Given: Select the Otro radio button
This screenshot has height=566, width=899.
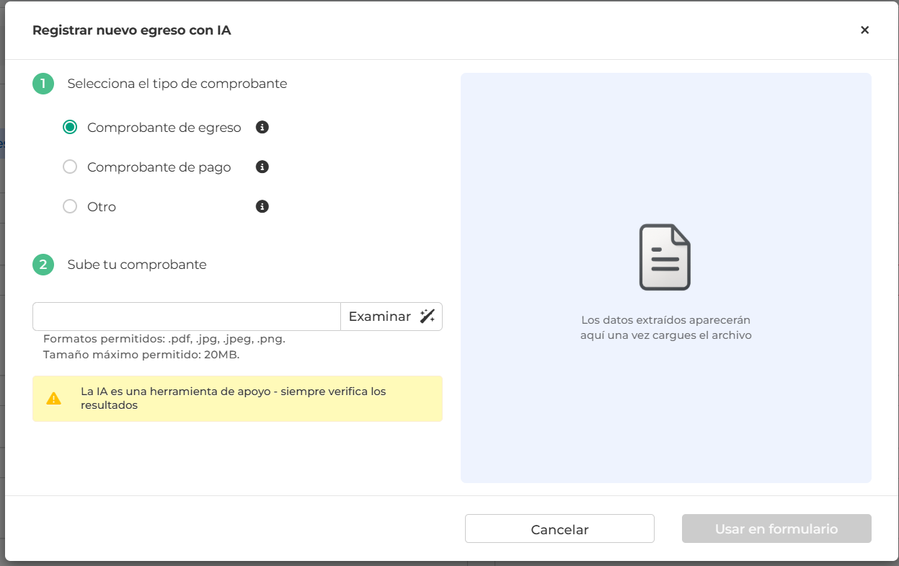Looking at the screenshot, I should tap(70, 207).
